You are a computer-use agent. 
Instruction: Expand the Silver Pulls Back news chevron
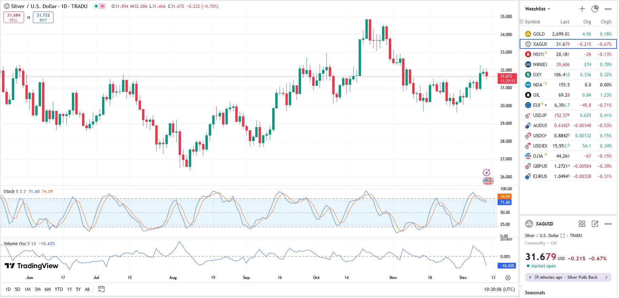click(606, 277)
